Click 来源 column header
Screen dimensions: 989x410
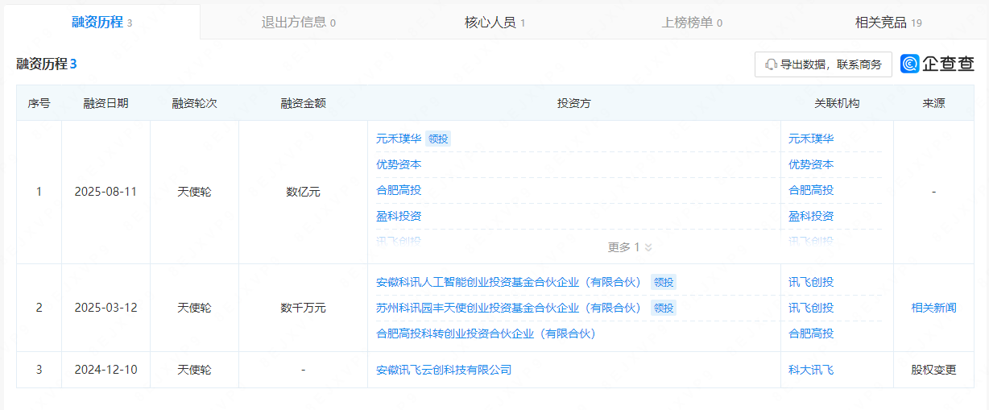pos(934,103)
